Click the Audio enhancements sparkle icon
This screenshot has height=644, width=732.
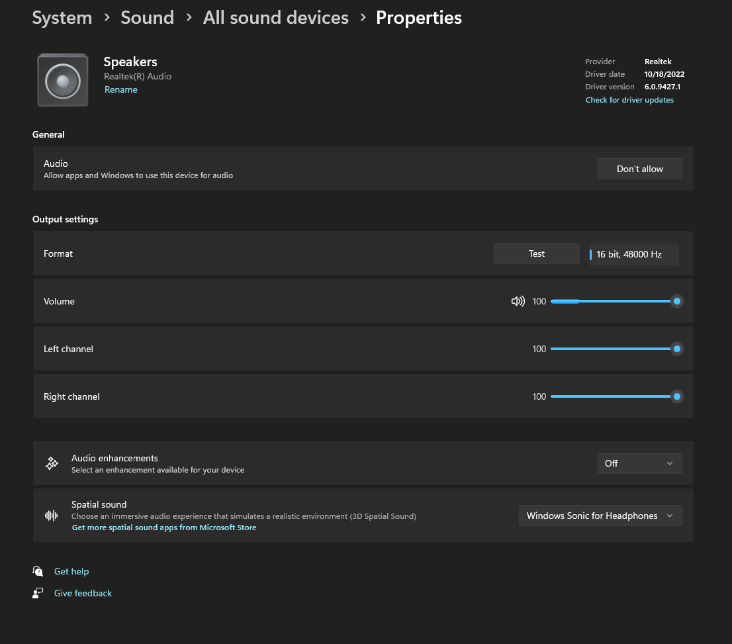click(52, 463)
